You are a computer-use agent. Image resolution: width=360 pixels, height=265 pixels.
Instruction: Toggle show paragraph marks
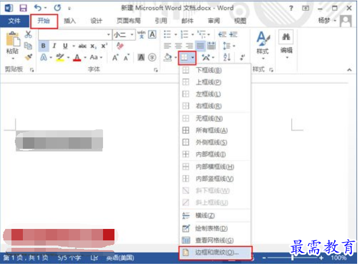coord(242,57)
